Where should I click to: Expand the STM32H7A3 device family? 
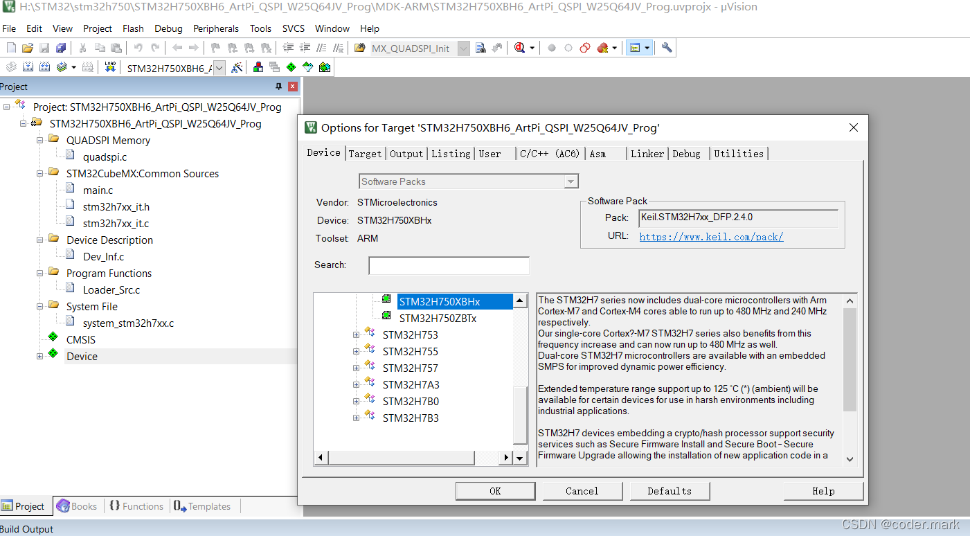click(357, 384)
